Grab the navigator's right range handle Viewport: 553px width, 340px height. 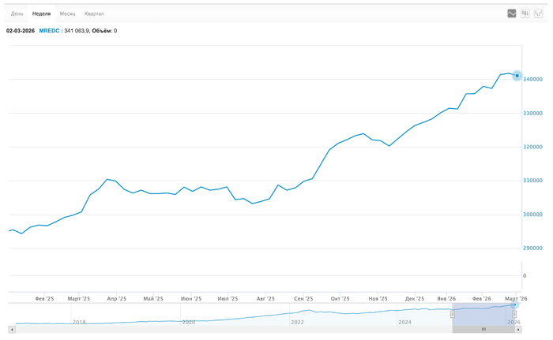coord(514,314)
